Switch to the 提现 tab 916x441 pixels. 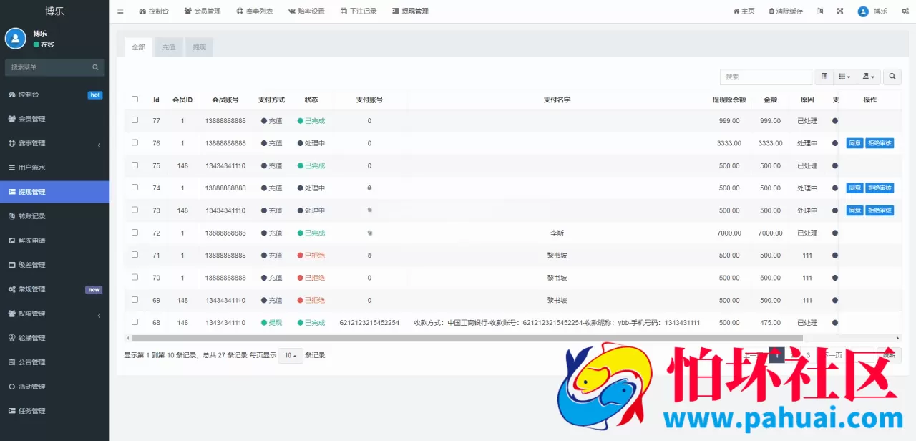click(x=199, y=47)
